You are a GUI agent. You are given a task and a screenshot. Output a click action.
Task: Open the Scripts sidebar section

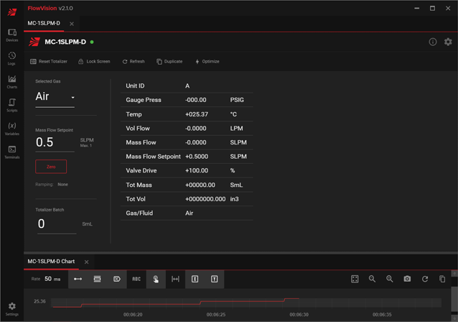point(12,105)
